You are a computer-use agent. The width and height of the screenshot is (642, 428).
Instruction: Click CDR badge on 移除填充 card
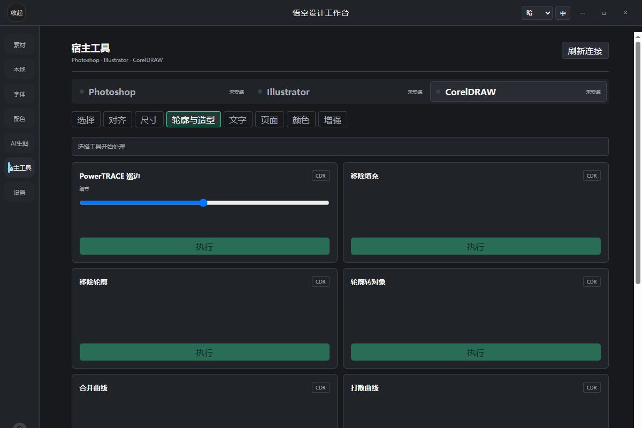pyautogui.click(x=592, y=175)
